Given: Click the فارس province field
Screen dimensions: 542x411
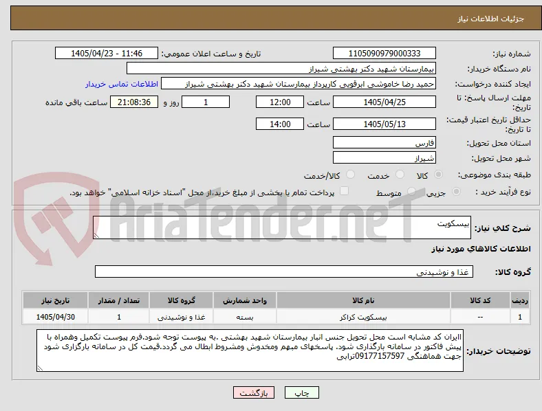Looking at the screenshot, I should click(384, 143).
